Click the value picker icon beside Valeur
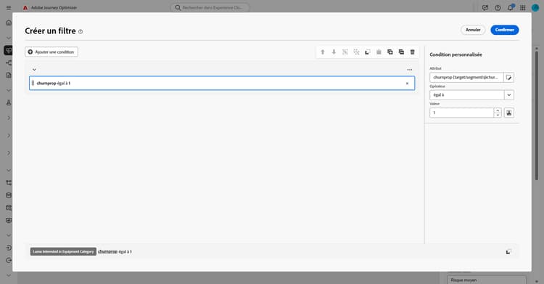544x284 pixels. 509,113
